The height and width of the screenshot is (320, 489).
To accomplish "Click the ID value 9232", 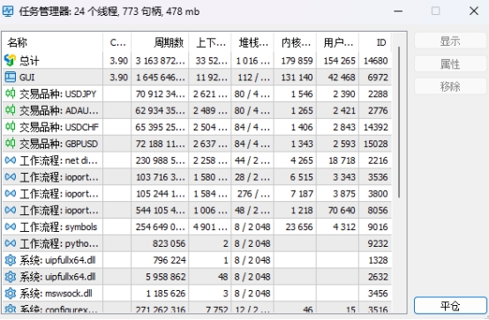I will (x=378, y=243).
